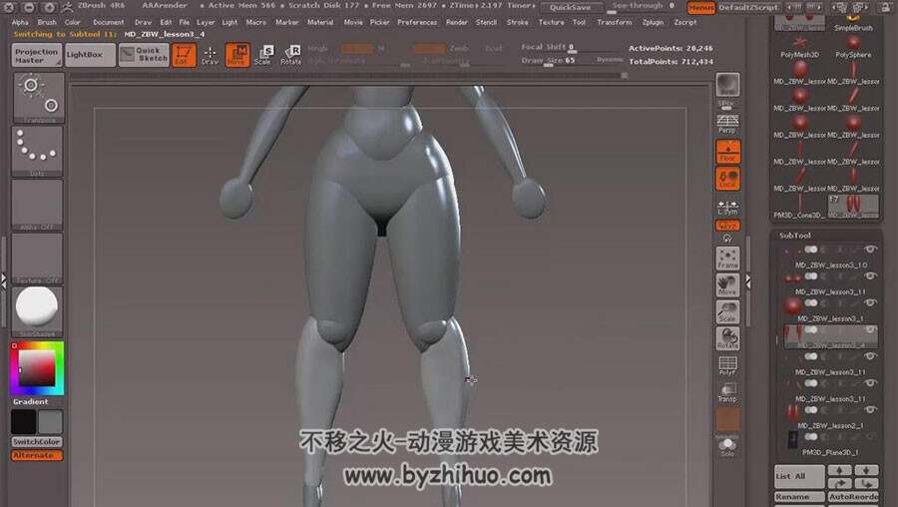Toggle Alternate color button
The image size is (898, 507).
37,455
